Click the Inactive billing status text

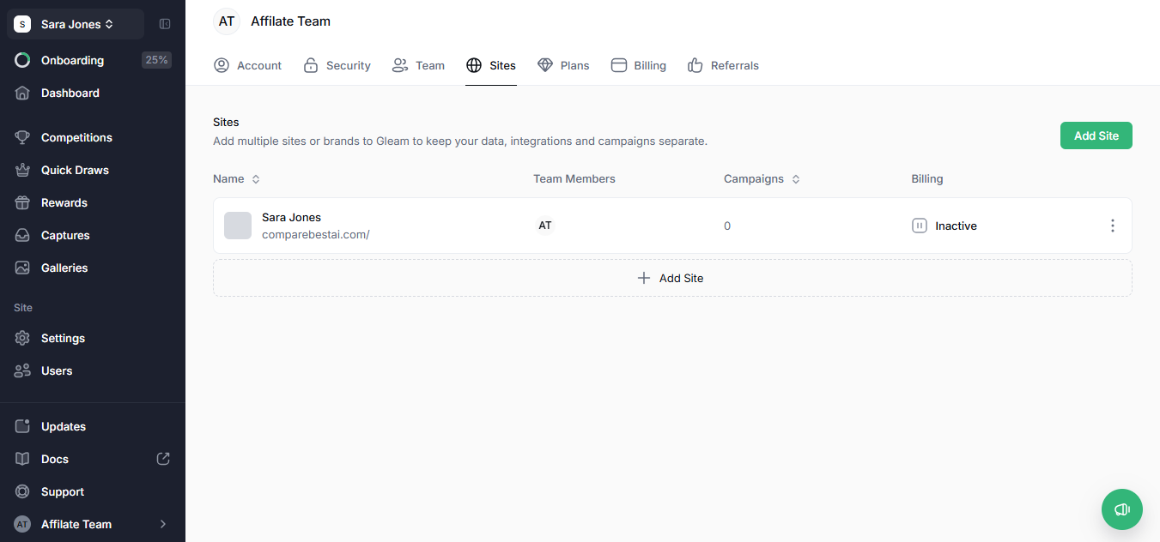(x=957, y=226)
